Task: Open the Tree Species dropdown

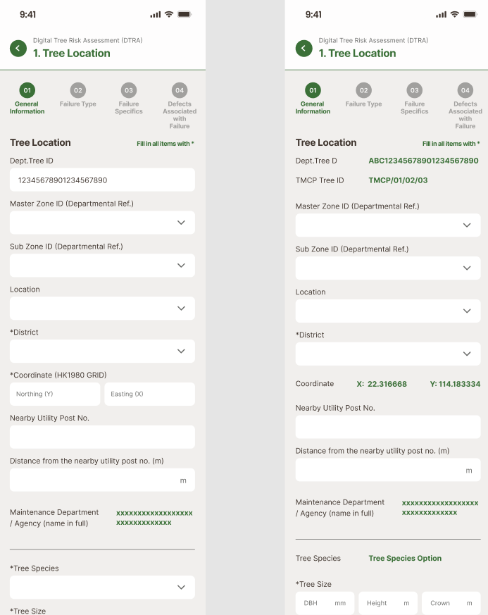Action: click(102, 587)
